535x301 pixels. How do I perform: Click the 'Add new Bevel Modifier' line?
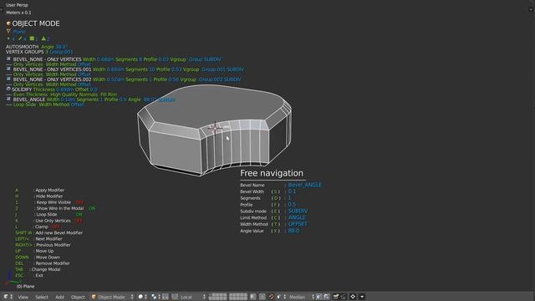[x=48, y=232]
